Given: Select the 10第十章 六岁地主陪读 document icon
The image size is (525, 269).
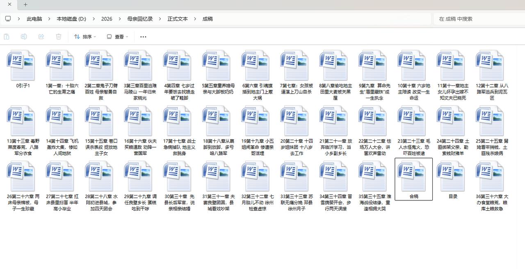Looking at the screenshot, I should click(412, 65).
